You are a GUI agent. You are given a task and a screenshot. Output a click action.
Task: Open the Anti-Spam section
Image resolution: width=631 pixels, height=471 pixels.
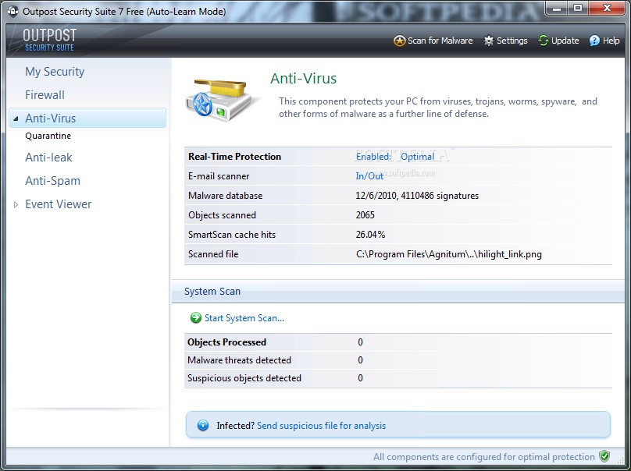pos(53,181)
